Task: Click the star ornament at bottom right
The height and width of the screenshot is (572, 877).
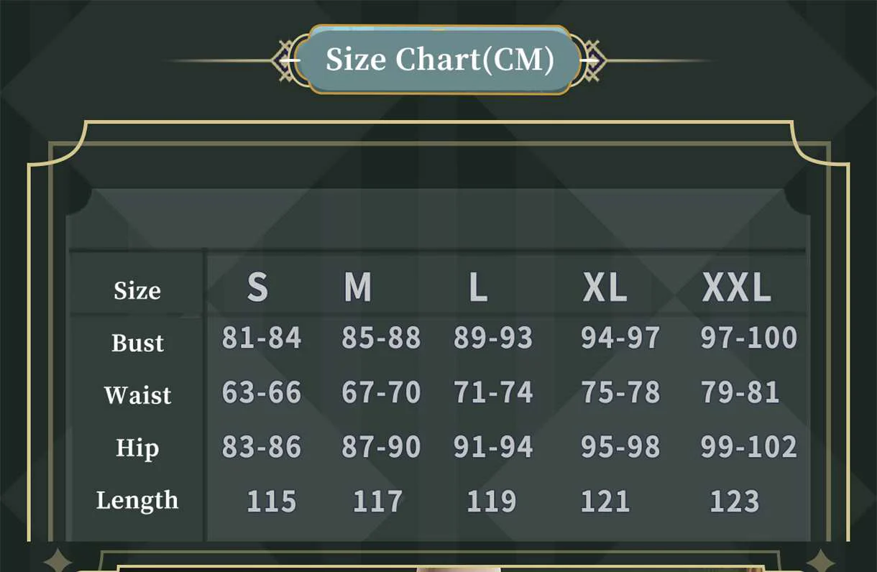Action: tap(820, 561)
